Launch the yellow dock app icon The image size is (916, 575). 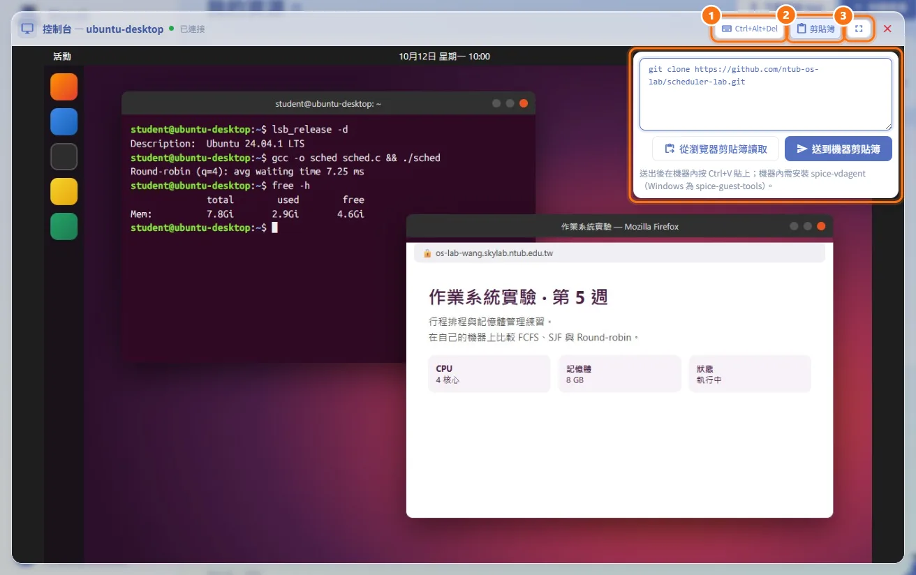(64, 192)
